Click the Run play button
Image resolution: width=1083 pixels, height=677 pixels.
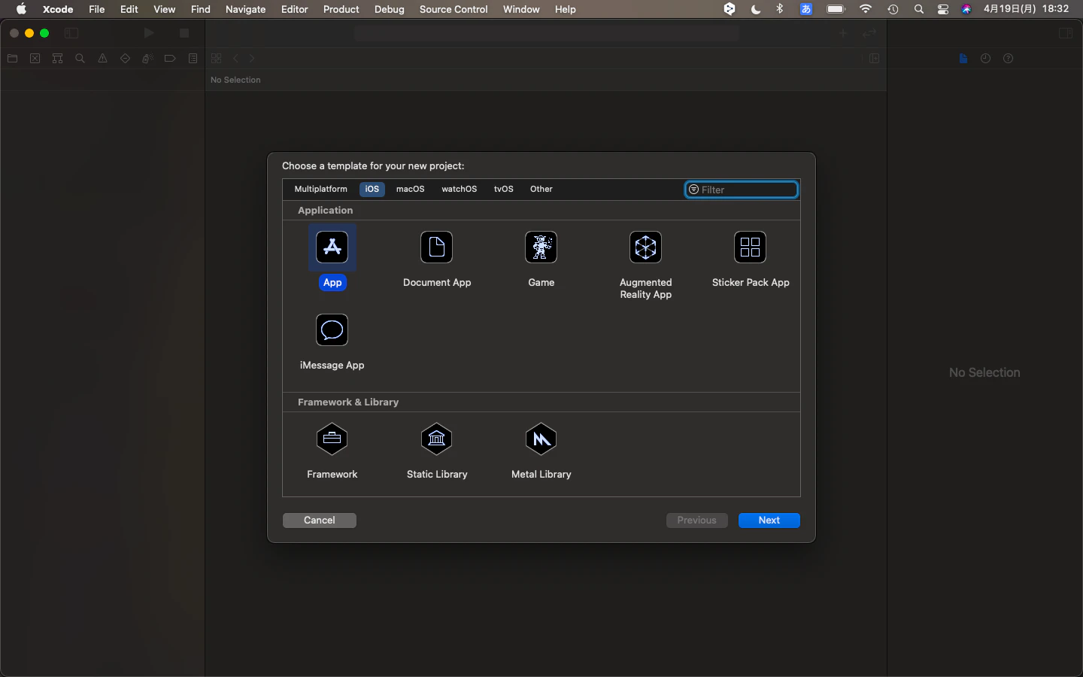pos(149,33)
